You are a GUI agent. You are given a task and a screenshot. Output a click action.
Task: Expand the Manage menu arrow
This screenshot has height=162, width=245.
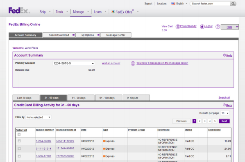(x=88, y=12)
